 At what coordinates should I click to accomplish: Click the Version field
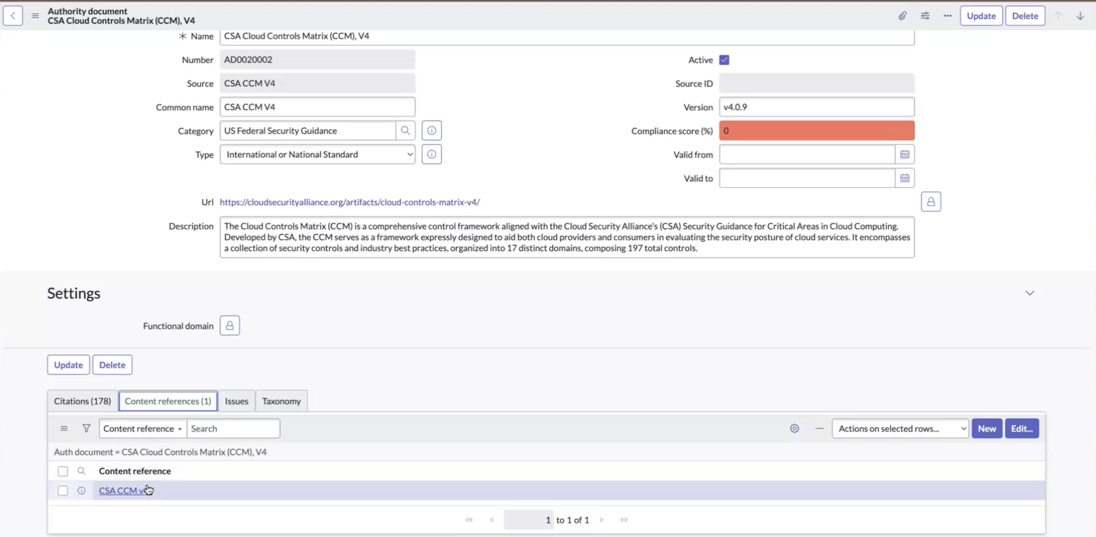[817, 107]
